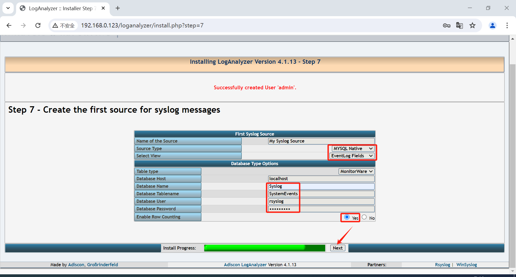The width and height of the screenshot is (516, 277).
Task: Go back to the previous page
Action: coord(9,25)
